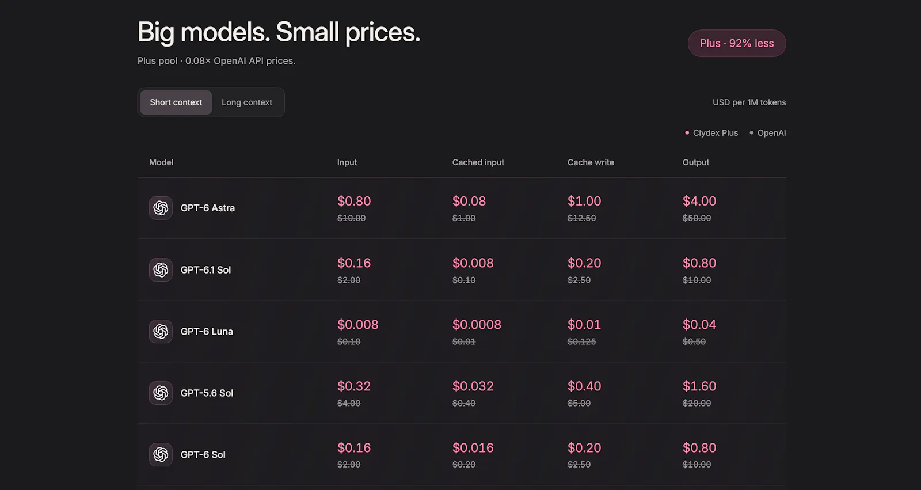921x490 pixels.
Task: Click the OpenAI logo beside GPT-6 Astra
Action: [161, 208]
